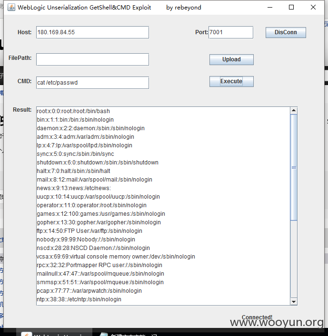Viewport: 328px width, 336px height.
Task: Click the line starting with "daemon:x:2:2"
Action: pyautogui.click(x=90, y=128)
